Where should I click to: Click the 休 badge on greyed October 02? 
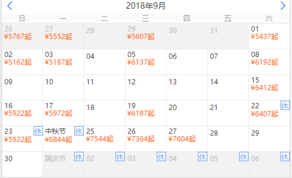pos(120,157)
